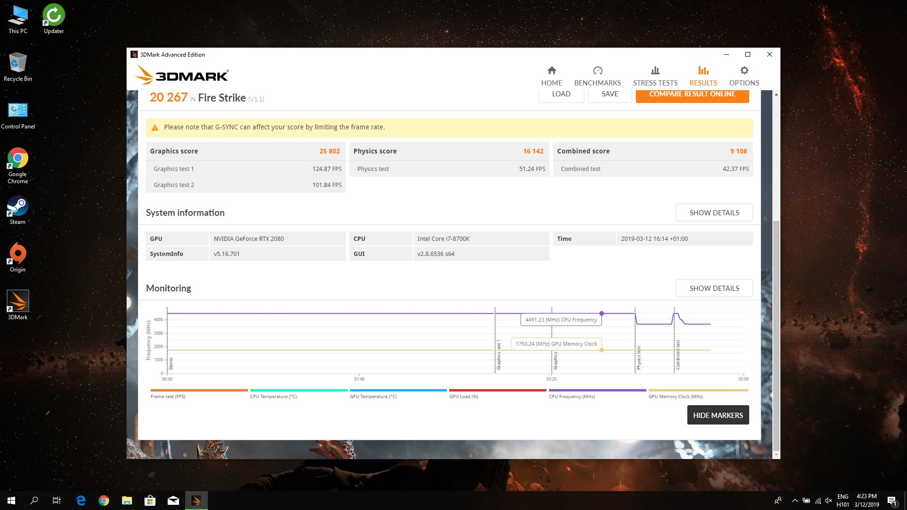The width and height of the screenshot is (907, 510).
Task: Click the muted volume tray icon
Action: (829, 501)
